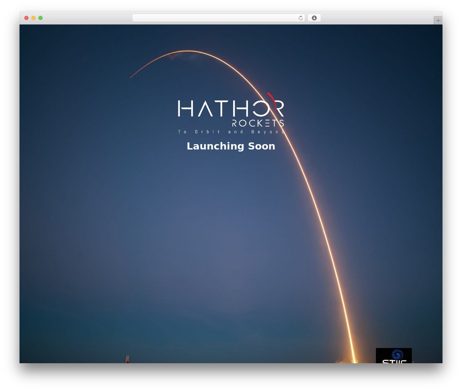Image resolution: width=462 pixels, height=391 pixels.
Task: Add a new tab with the plus button
Action: click(438, 21)
